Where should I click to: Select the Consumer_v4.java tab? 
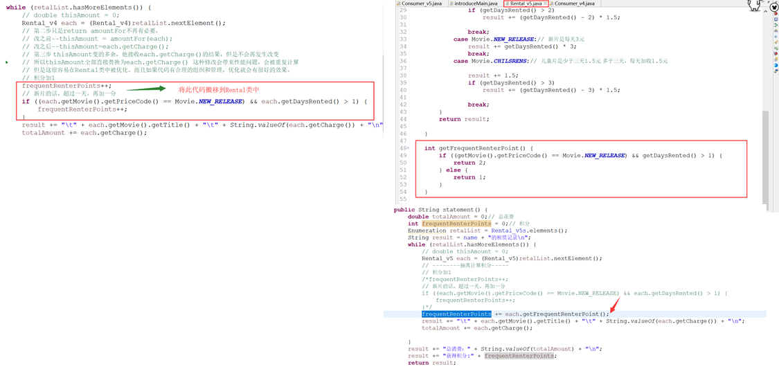[574, 3]
